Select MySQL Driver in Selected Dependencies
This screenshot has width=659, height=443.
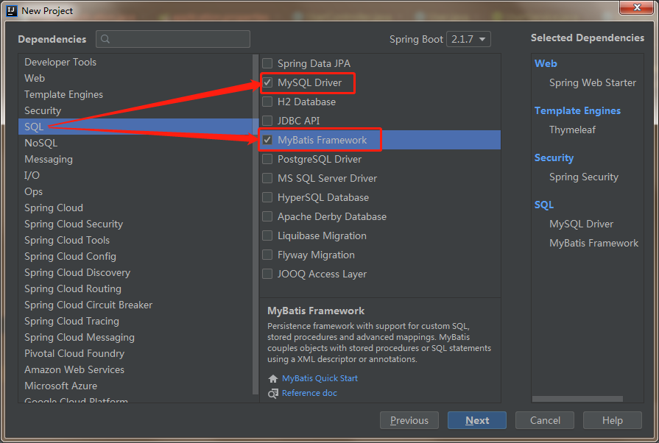coord(581,224)
